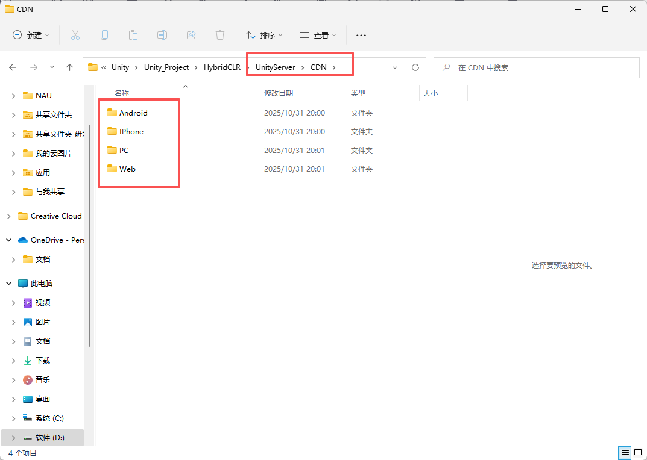Click the CDN breadcrumb segment
This screenshot has width=647, height=460.
coord(318,67)
